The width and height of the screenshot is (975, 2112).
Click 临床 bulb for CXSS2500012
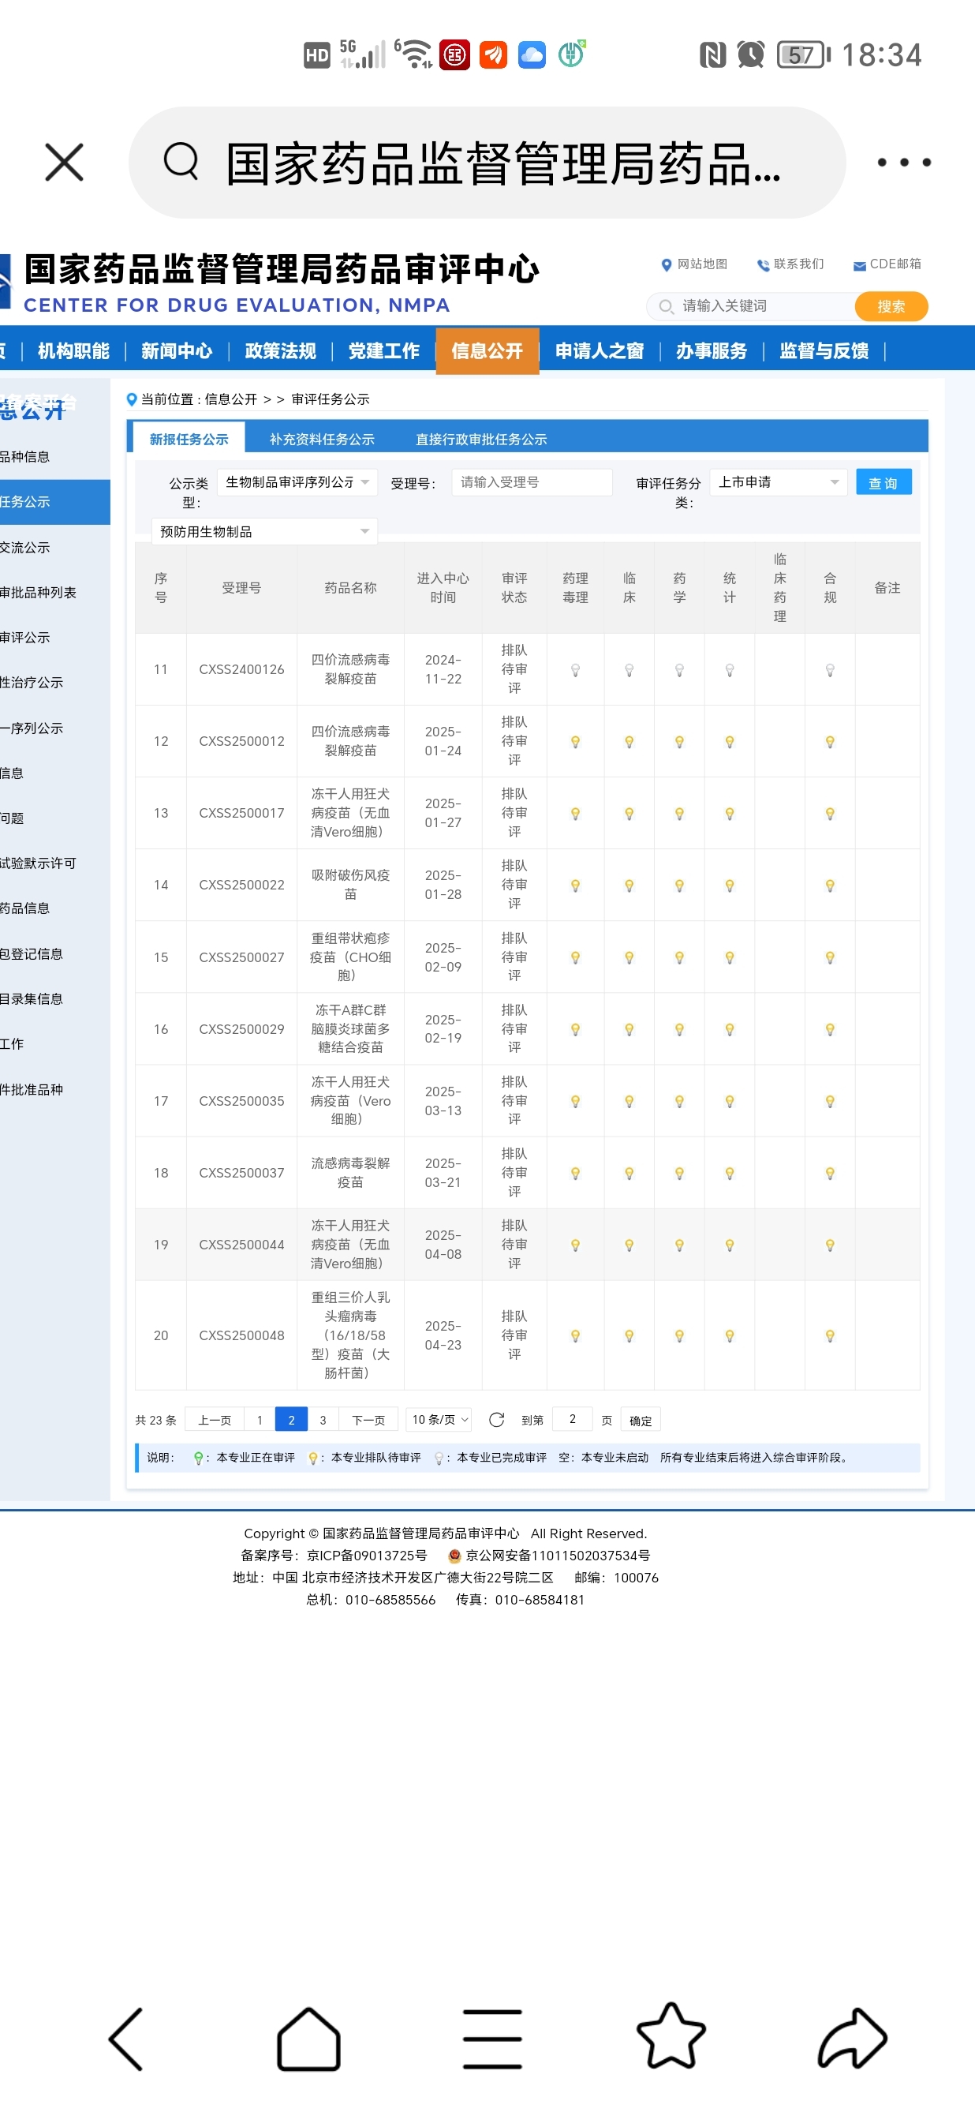pos(629,741)
